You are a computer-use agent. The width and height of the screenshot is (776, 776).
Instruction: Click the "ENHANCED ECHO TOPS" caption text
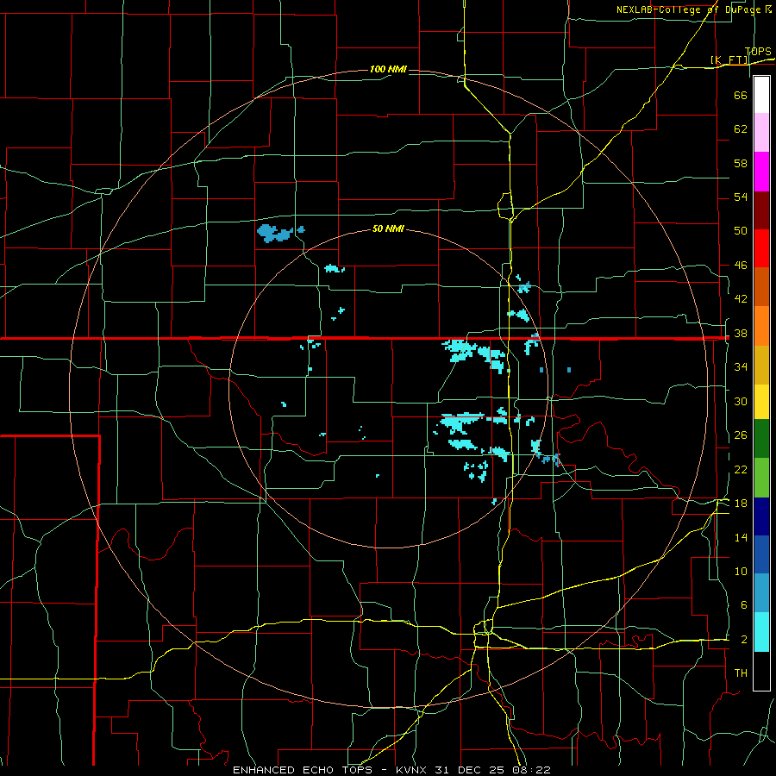point(302,770)
